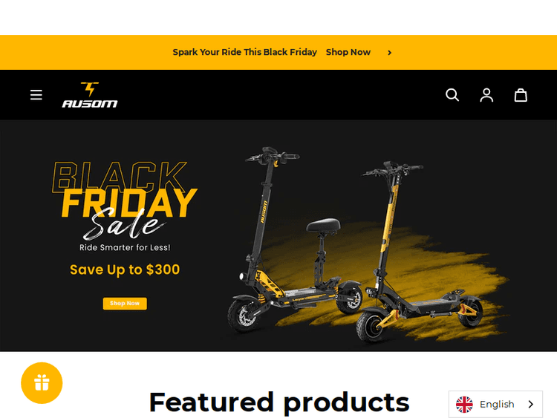557x418 pixels.
Task: View the shopping bag cart
Action: pos(521,95)
